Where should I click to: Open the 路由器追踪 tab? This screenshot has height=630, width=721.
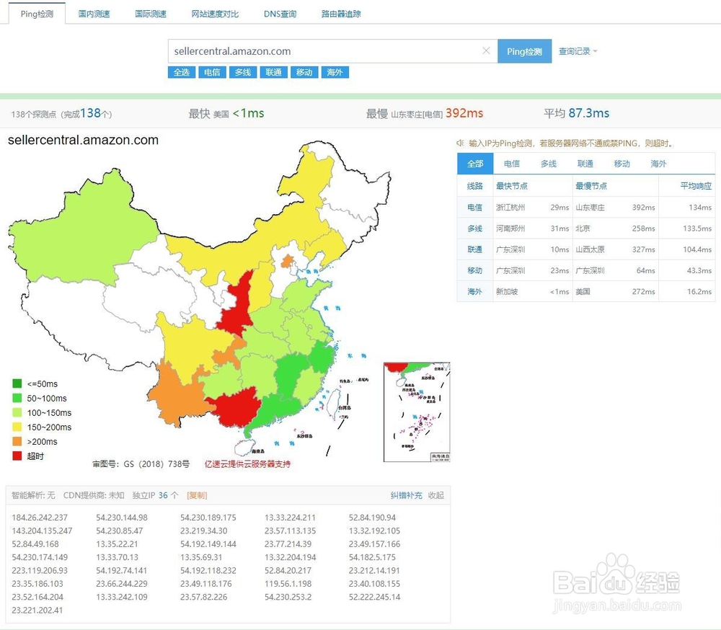(341, 14)
